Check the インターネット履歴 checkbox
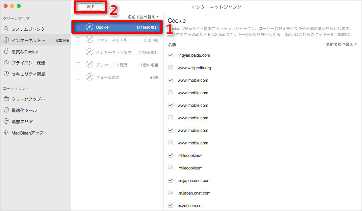 point(78,52)
